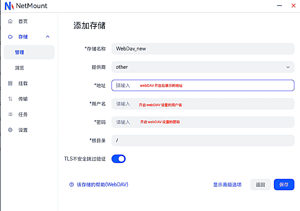Screen dimensions: 300x211
Task: Click the cloud icon beside 存储
Action: coord(10,37)
